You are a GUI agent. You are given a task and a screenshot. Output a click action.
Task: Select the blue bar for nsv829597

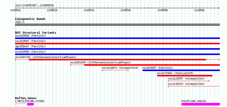tap(181, 70)
